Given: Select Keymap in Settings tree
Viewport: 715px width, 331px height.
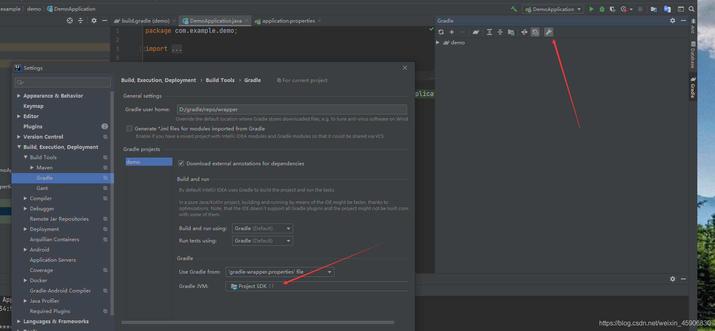Looking at the screenshot, I should coord(33,106).
